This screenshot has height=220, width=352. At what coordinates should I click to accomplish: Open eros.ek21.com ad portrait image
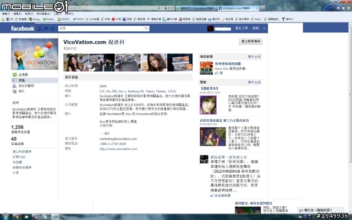pyautogui.click(x=208, y=105)
